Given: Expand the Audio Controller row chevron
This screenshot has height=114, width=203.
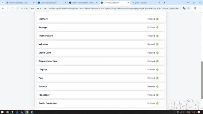Looking at the screenshot, I should click(161, 104).
